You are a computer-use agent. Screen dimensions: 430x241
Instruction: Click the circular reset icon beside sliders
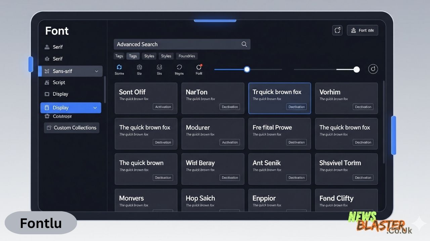click(373, 69)
